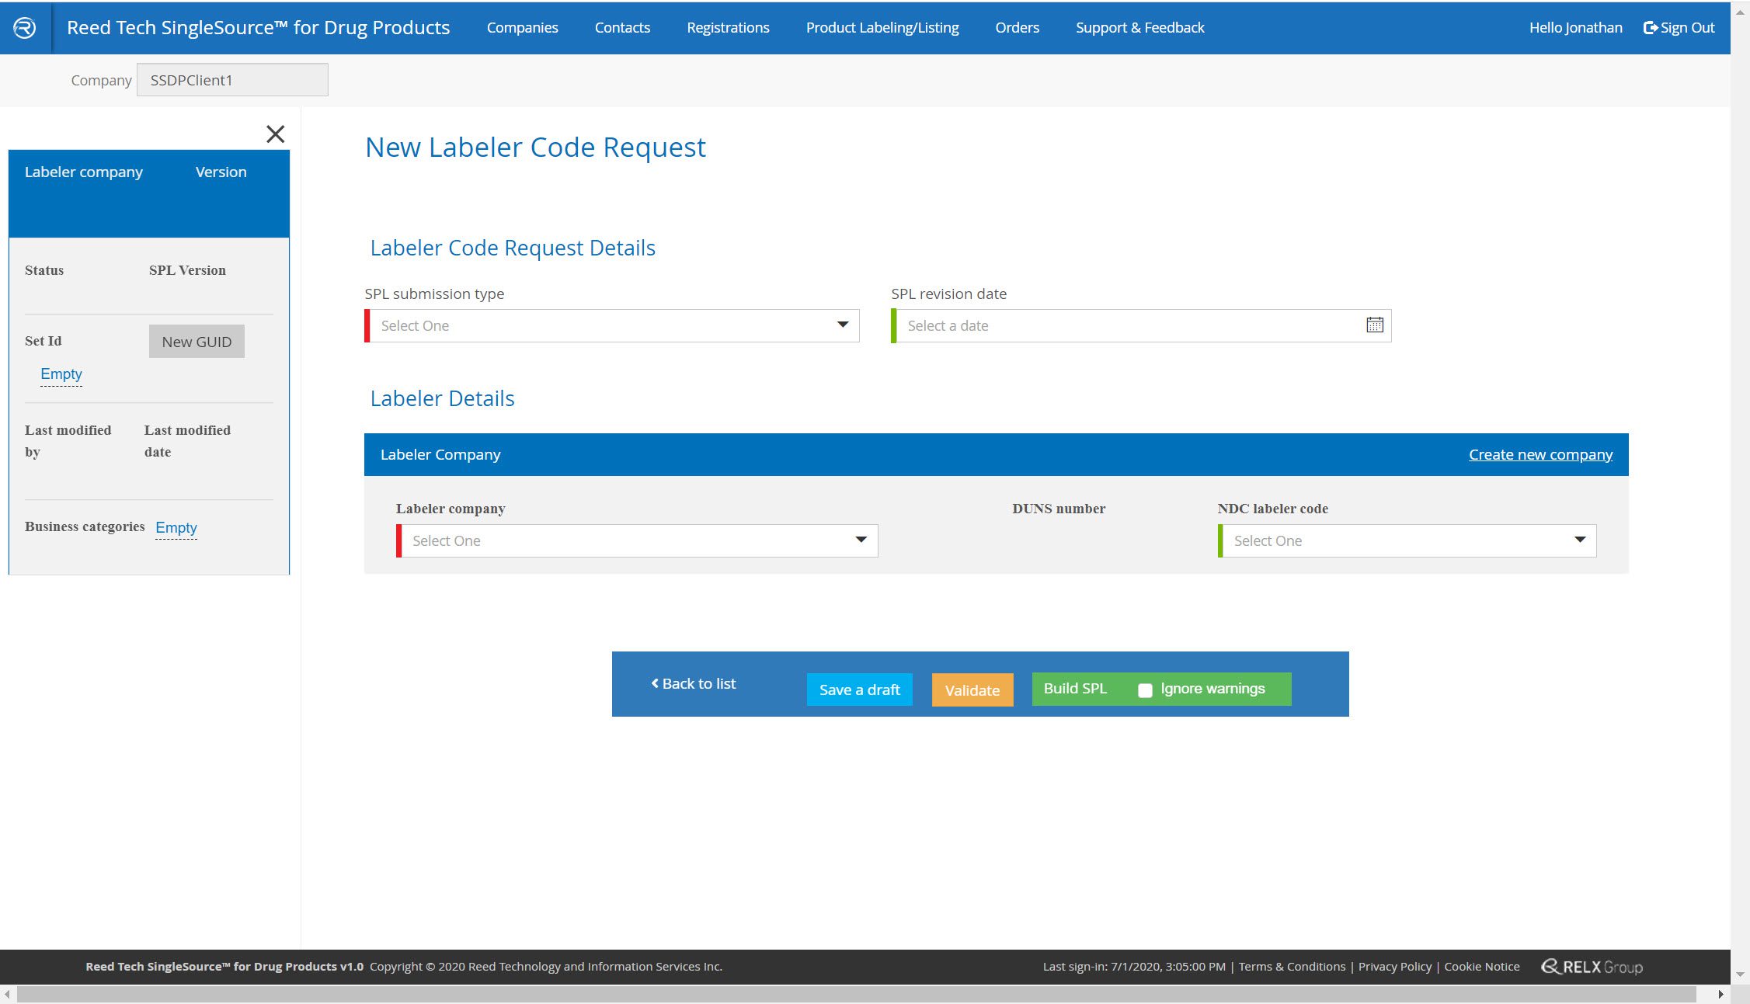This screenshot has width=1750, height=1004.
Task: Click the vertical scrollbar down arrow
Action: 1740,974
